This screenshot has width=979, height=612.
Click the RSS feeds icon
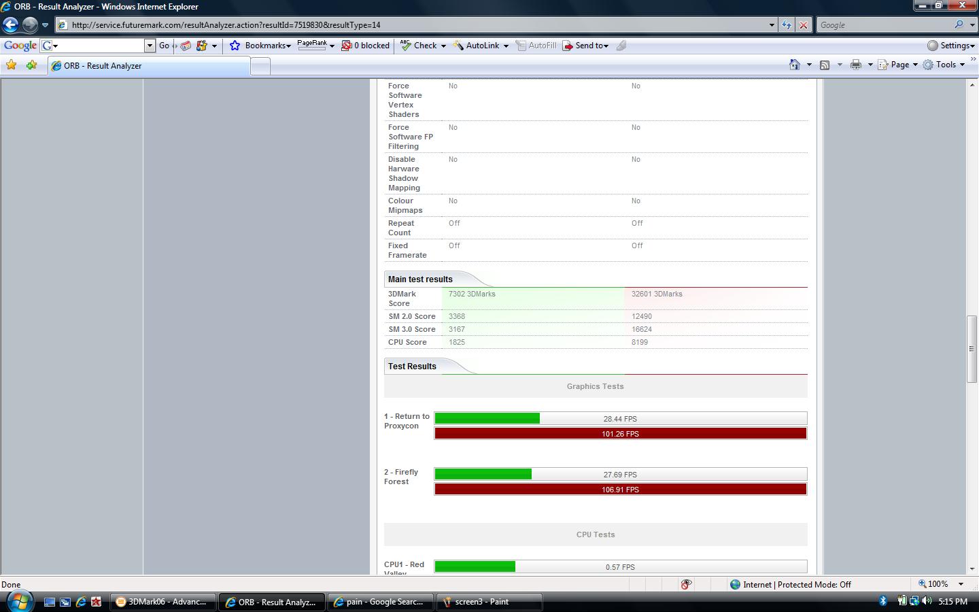pyautogui.click(x=825, y=65)
